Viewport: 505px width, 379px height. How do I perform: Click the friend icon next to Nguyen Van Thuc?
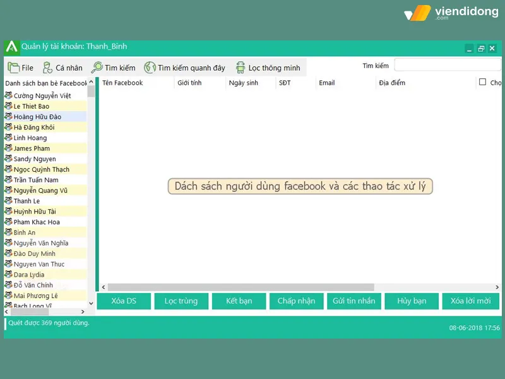(8, 264)
